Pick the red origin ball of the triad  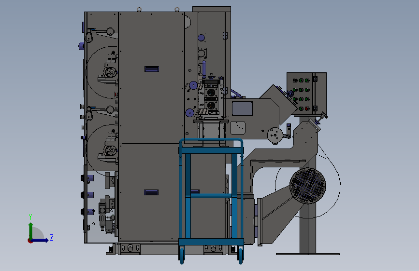tap(30, 241)
